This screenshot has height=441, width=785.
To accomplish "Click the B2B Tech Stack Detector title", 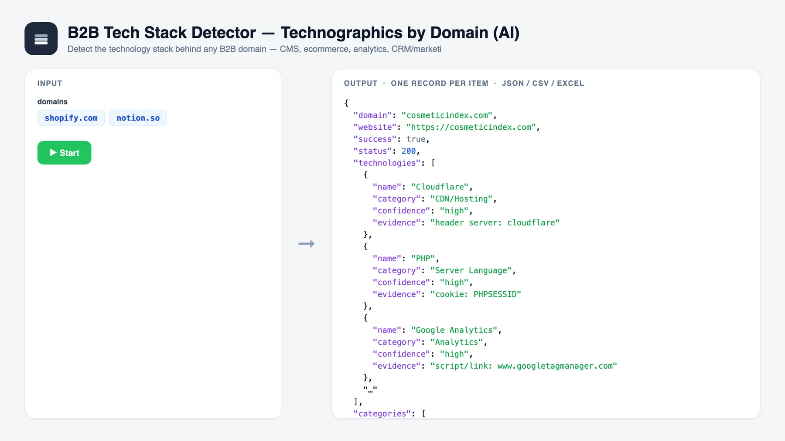I will pyautogui.click(x=294, y=33).
